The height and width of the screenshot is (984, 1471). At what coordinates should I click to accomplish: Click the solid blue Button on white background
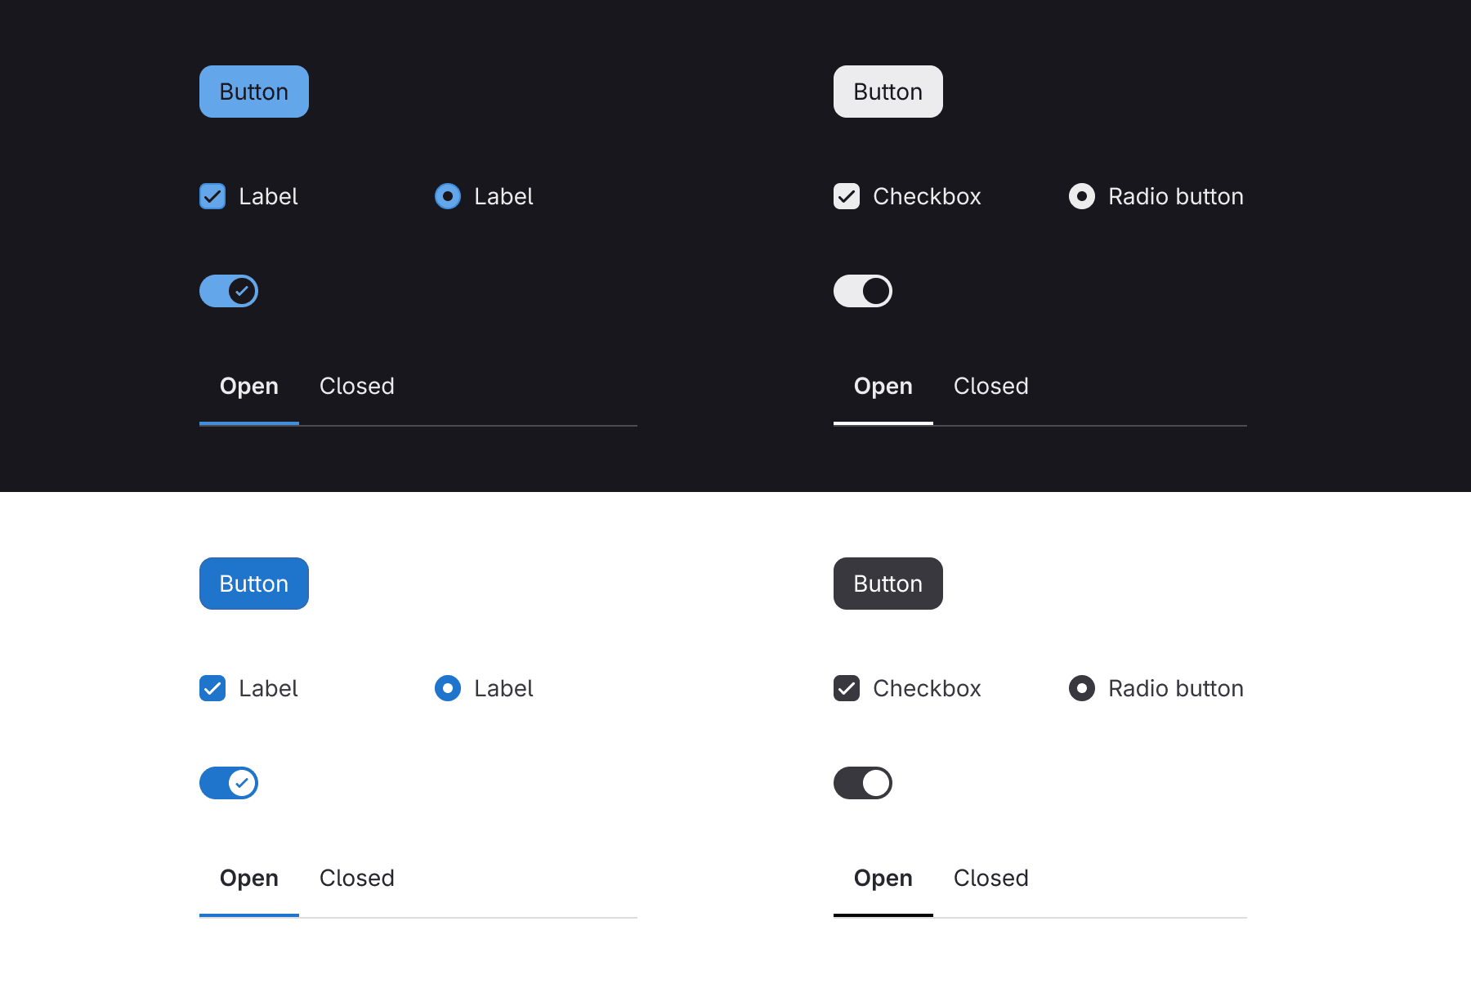click(x=254, y=584)
